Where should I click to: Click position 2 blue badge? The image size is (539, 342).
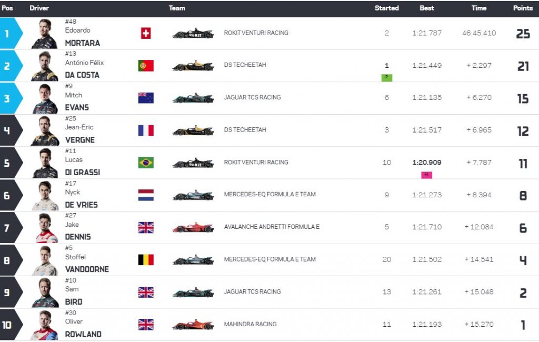point(11,66)
